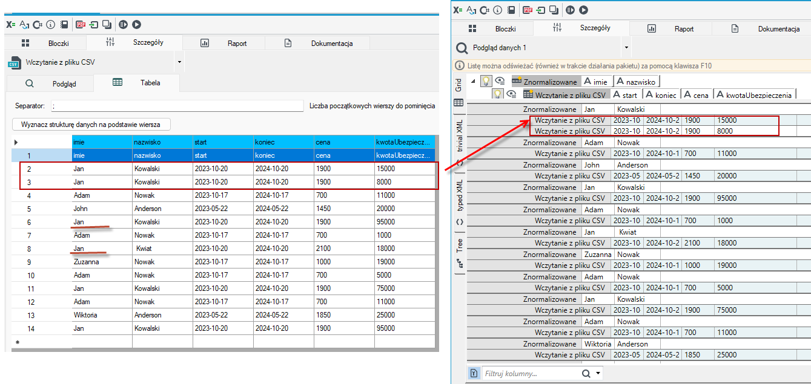Click the C# script icon in right window toolbar

coord(485,10)
